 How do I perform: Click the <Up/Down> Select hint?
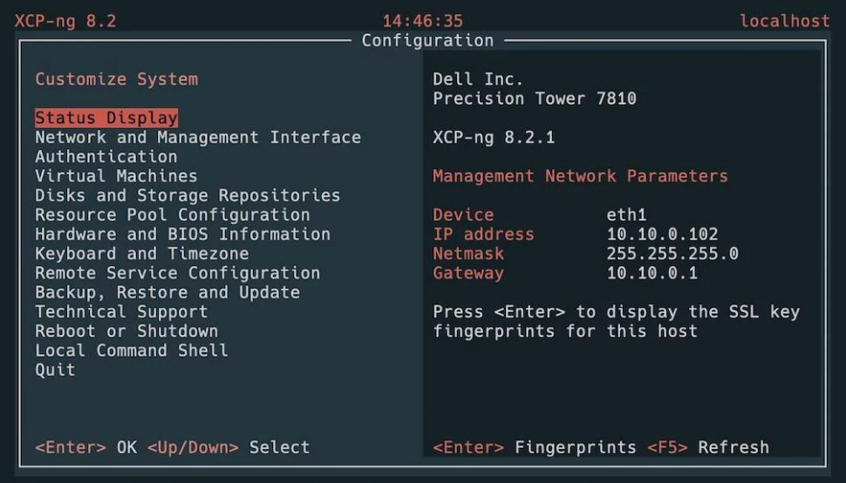[x=229, y=447]
